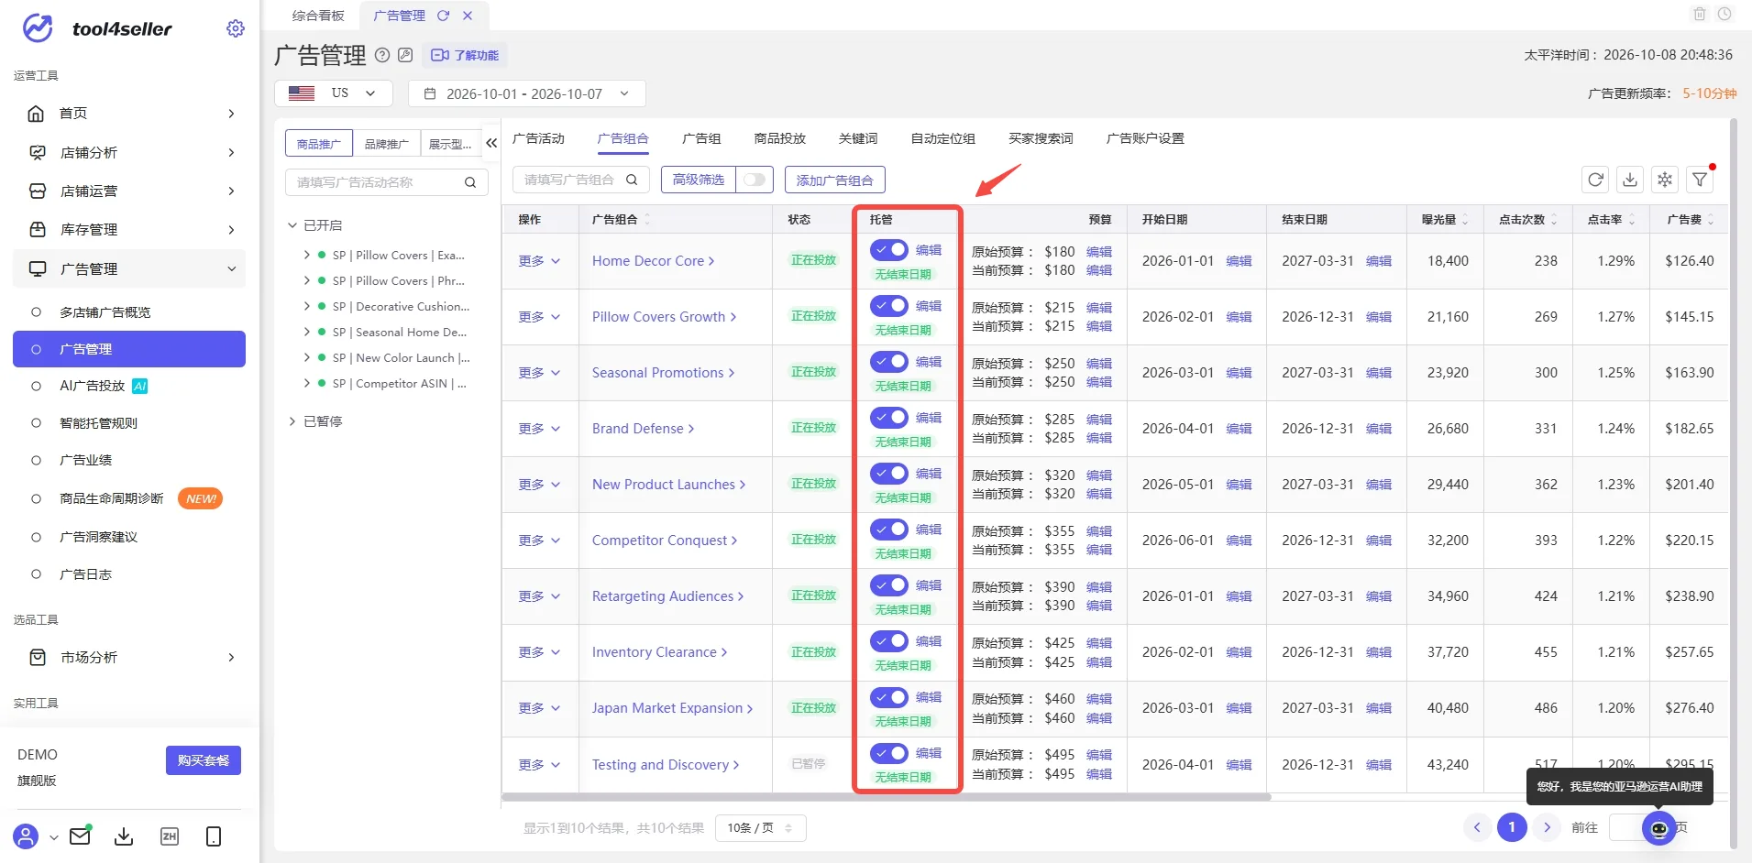Expand 已暂停 campaign tree group
Image resolution: width=1752 pixels, height=863 pixels.
point(292,421)
